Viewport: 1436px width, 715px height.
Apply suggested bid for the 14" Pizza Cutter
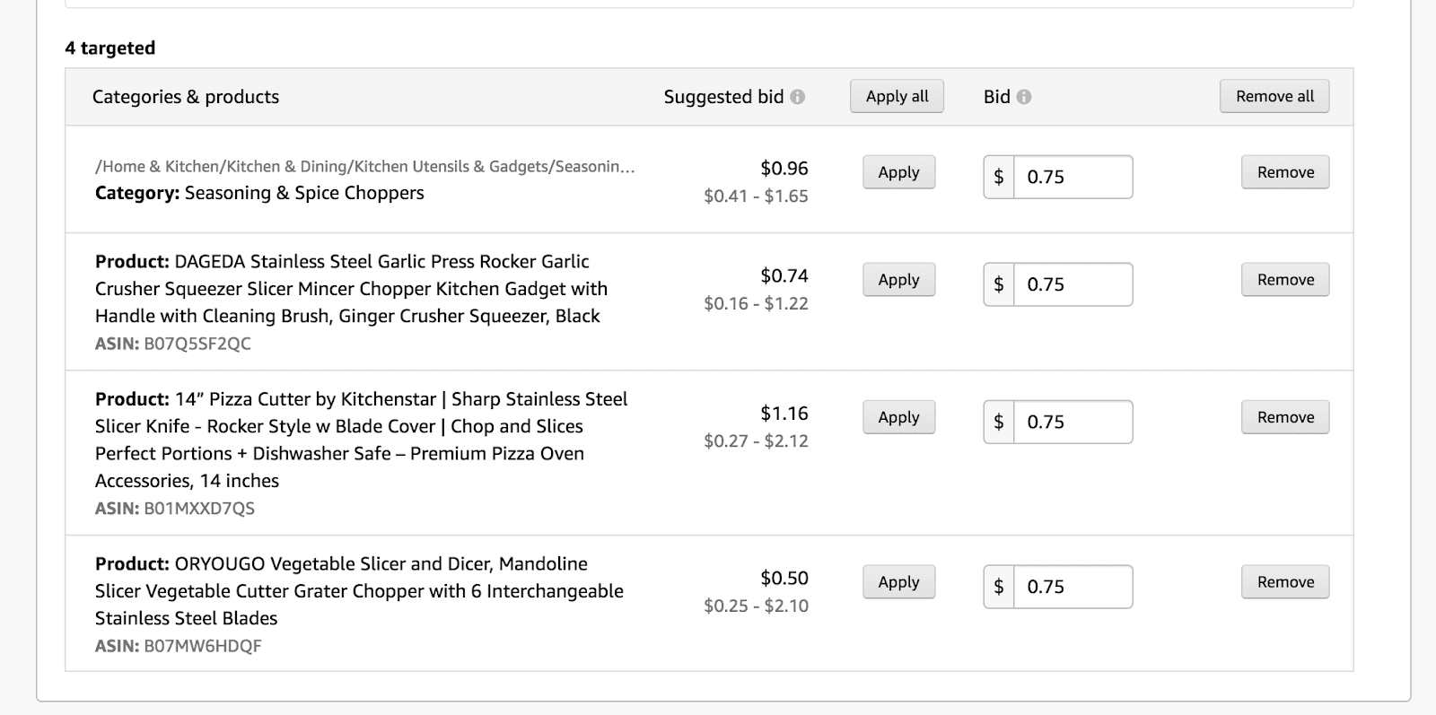coord(898,417)
